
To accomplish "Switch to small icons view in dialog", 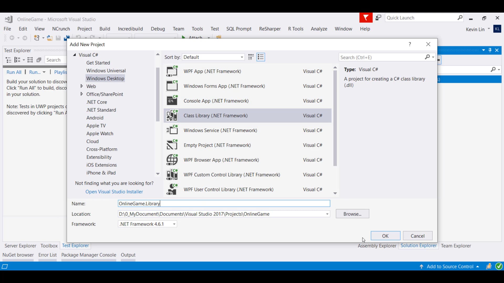I will click(x=251, y=57).
